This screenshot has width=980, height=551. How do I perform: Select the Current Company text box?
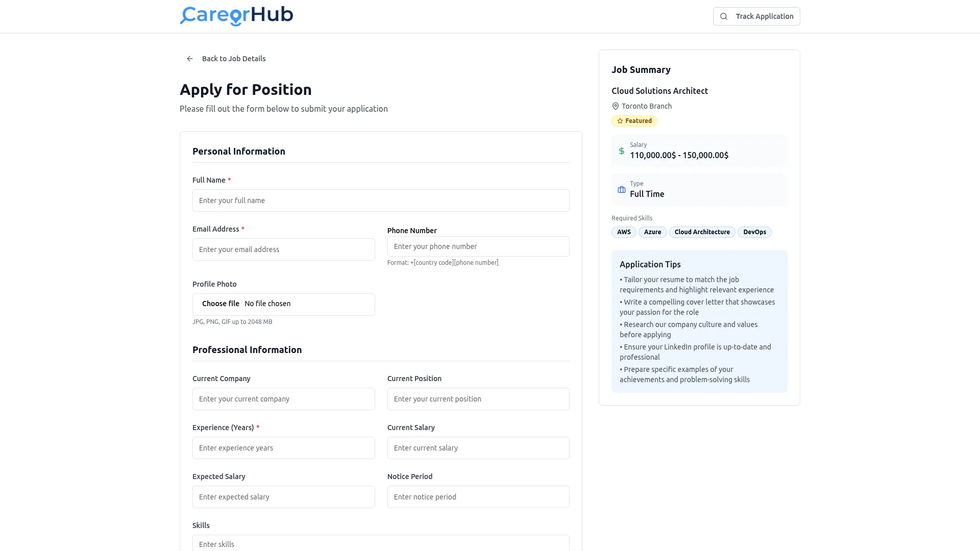point(283,399)
